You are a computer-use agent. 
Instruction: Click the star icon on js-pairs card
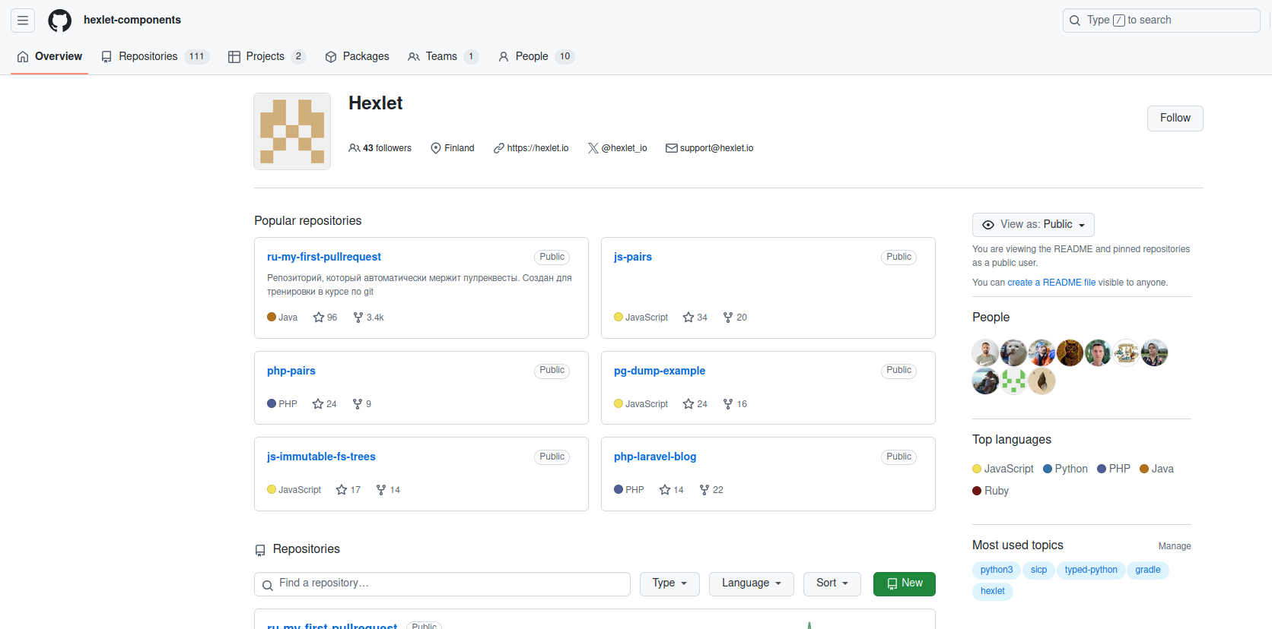tap(688, 318)
